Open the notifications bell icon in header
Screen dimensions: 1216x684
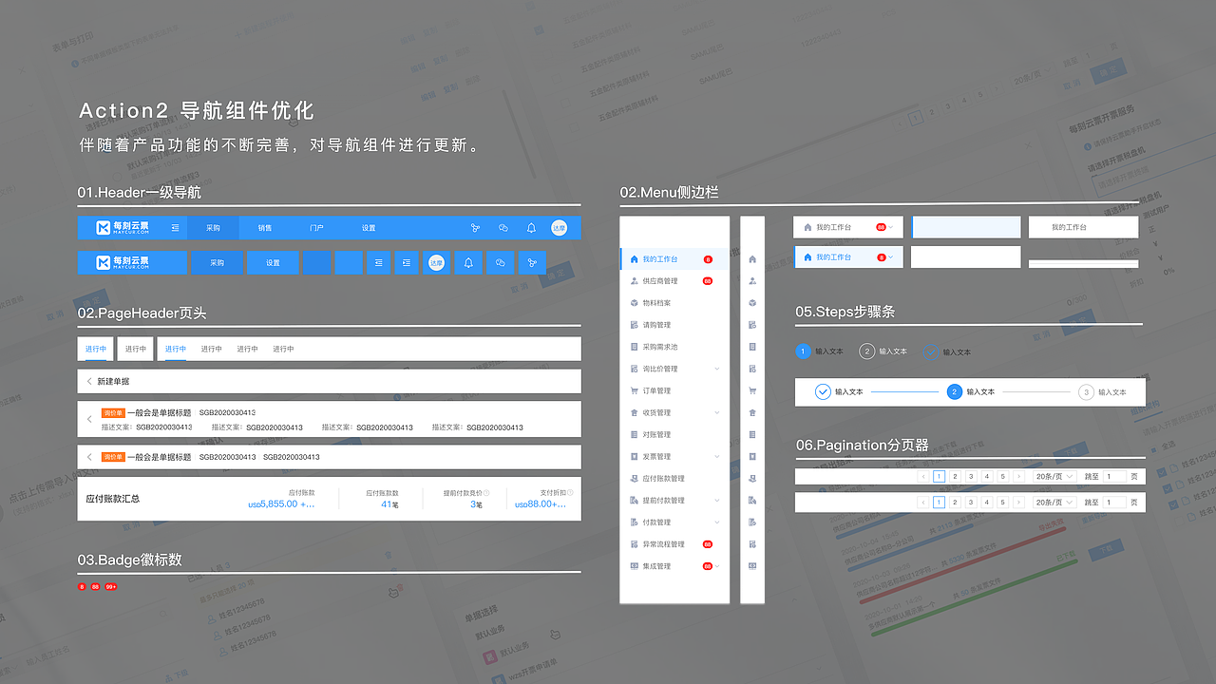coord(531,228)
